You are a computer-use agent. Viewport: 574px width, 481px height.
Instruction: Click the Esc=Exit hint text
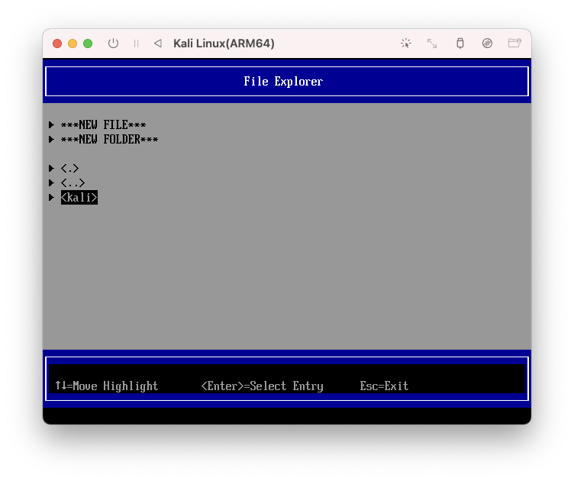tap(384, 386)
